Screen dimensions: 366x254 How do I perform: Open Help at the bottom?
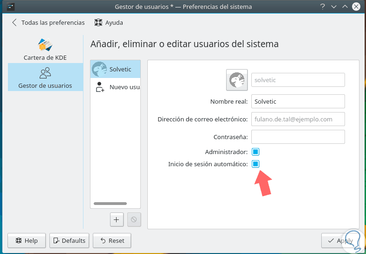pyautogui.click(x=27, y=240)
